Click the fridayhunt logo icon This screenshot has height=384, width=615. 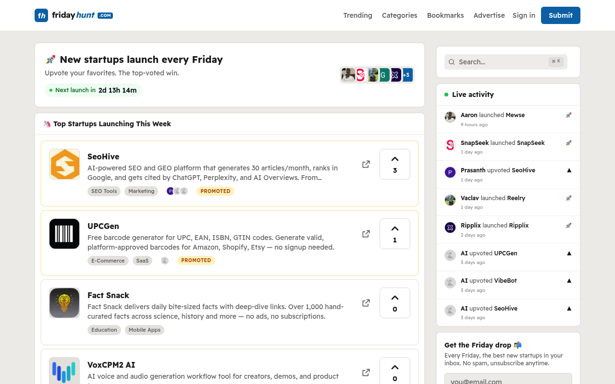[41, 15]
